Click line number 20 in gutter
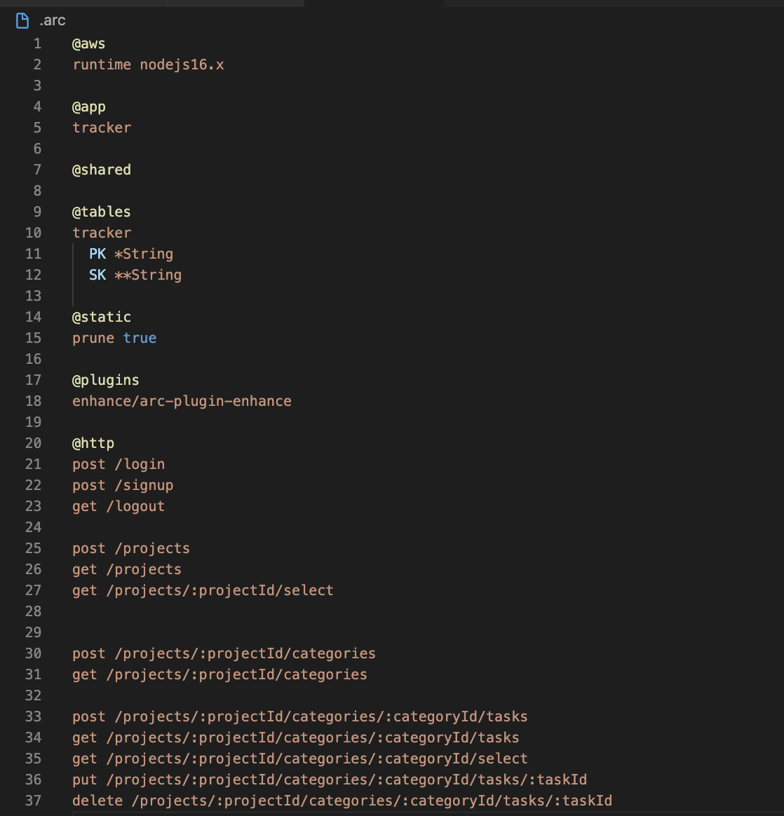Image resolution: width=784 pixels, height=816 pixels. point(34,443)
